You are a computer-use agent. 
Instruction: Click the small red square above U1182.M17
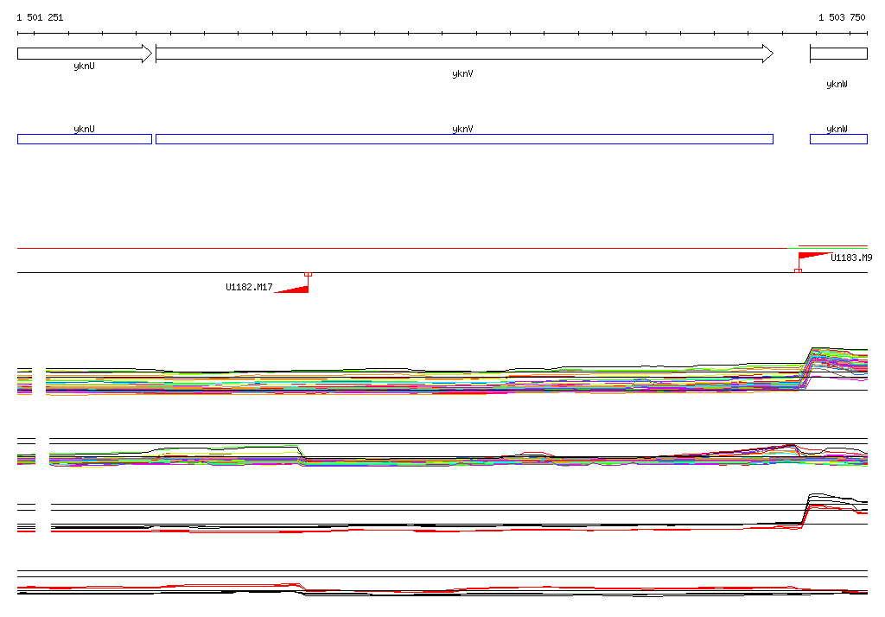pyautogui.click(x=309, y=275)
